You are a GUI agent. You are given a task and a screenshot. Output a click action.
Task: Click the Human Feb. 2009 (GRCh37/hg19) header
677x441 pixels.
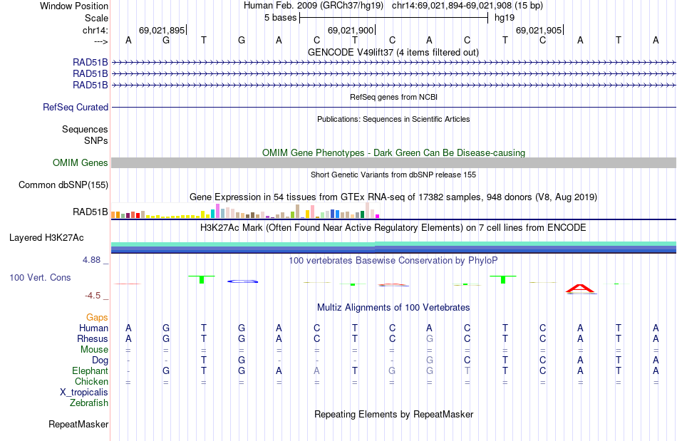point(314,6)
